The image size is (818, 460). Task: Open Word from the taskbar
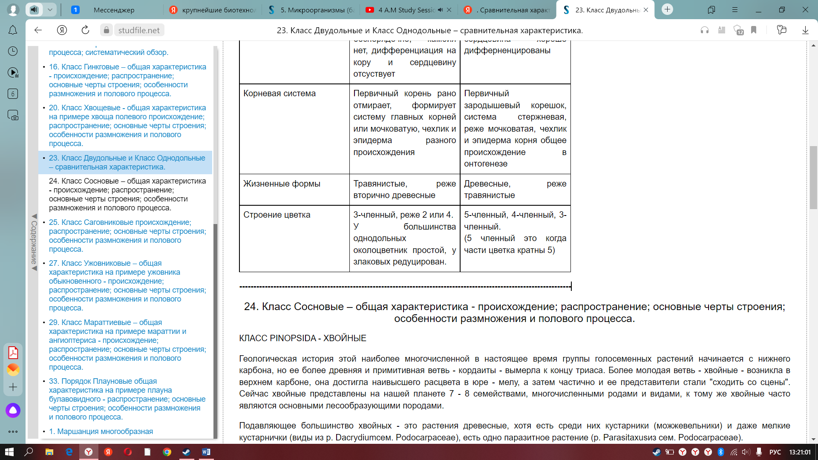coord(206,452)
